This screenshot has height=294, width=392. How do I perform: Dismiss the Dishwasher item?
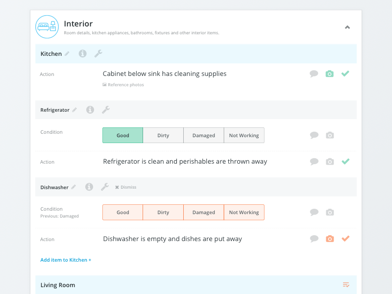click(125, 187)
